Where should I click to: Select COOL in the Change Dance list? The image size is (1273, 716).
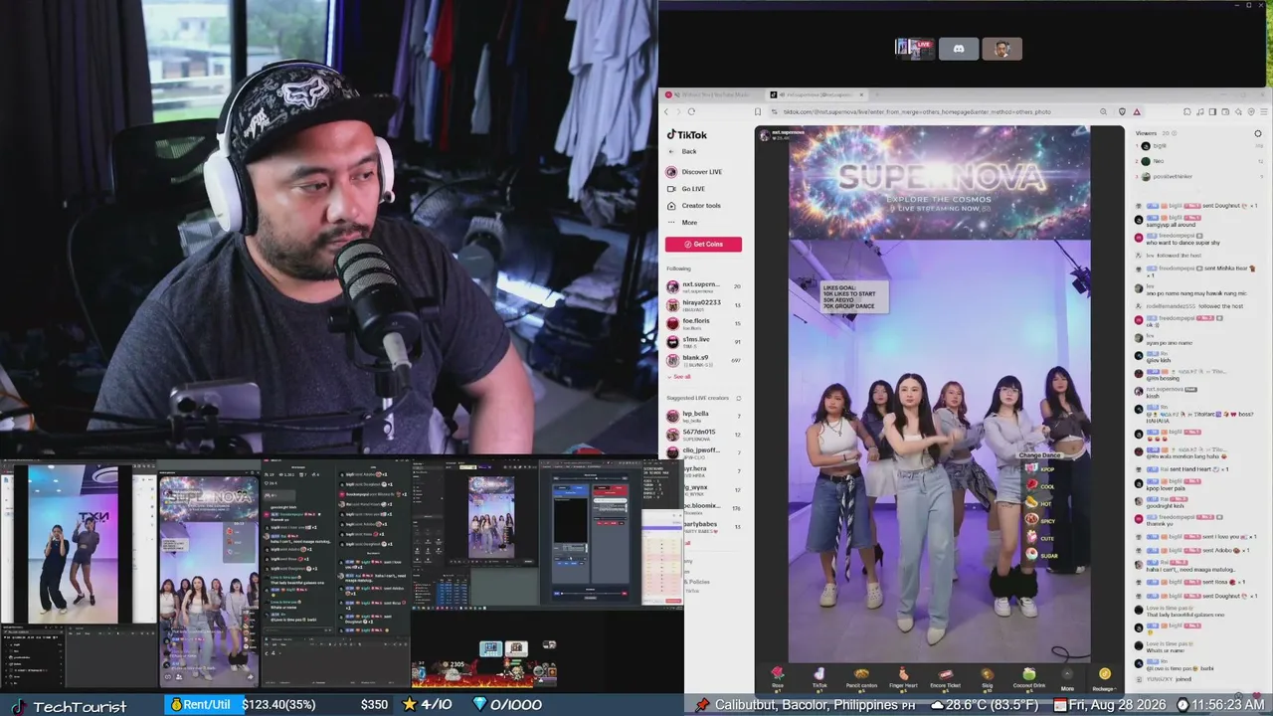(1041, 485)
